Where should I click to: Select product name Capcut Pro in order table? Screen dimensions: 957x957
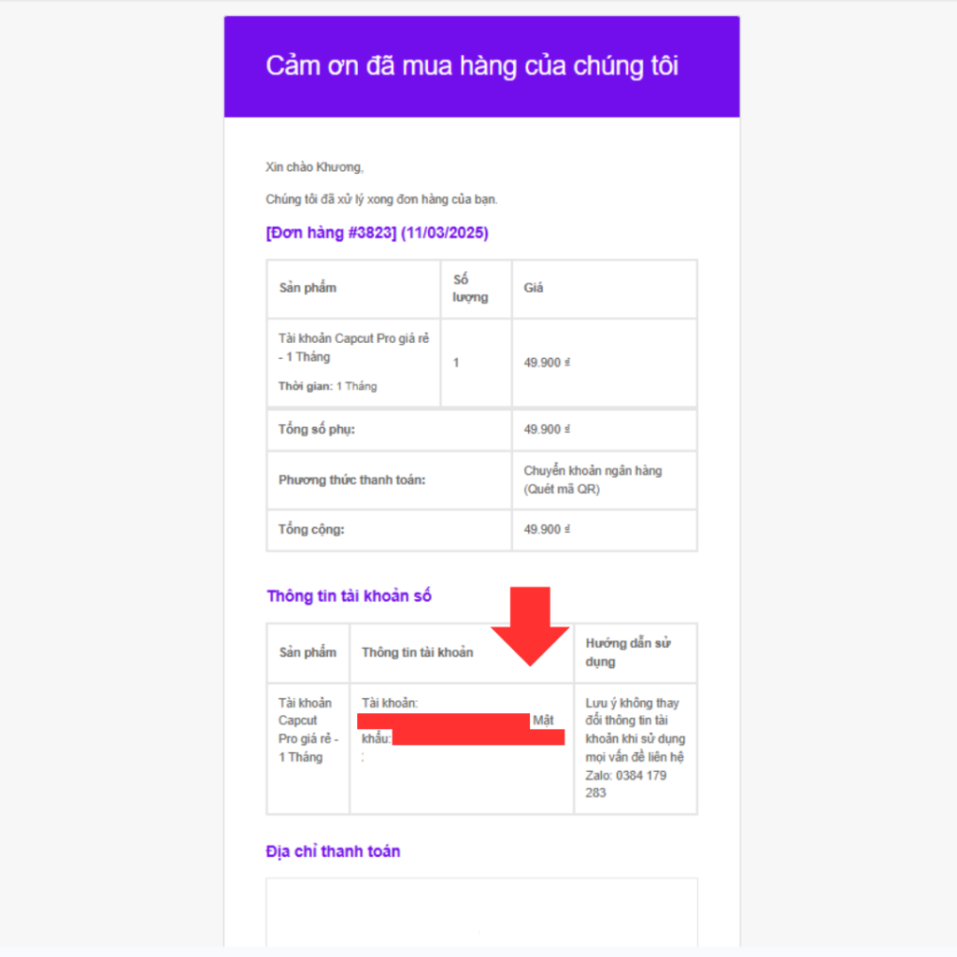point(354,348)
